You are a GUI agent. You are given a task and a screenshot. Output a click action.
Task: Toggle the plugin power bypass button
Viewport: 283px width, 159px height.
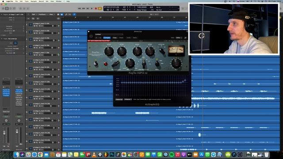tap(91, 36)
